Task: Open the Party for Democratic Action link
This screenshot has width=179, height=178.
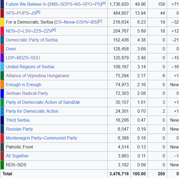Action: (32, 111)
